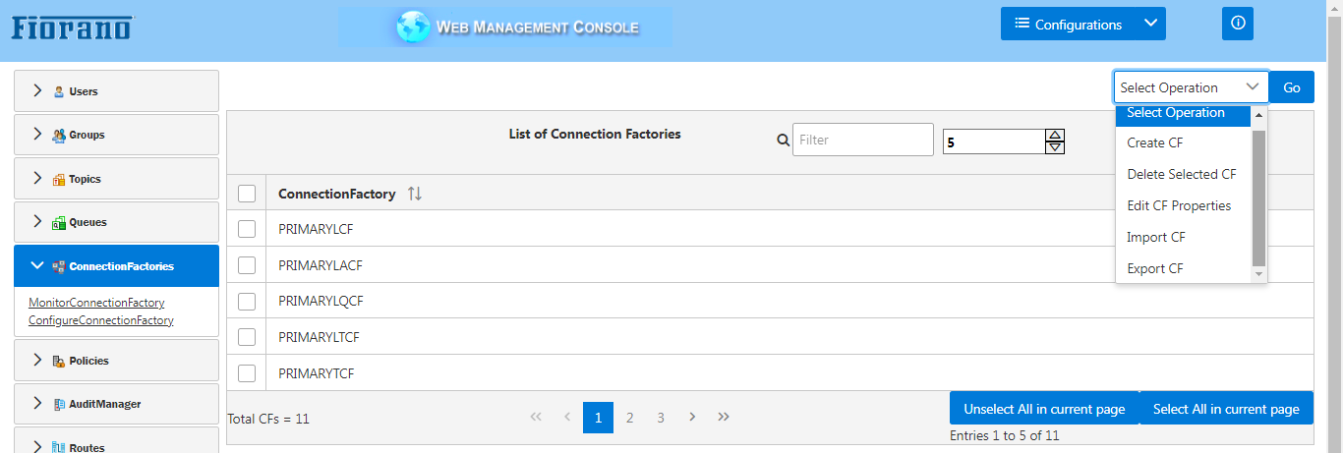The height and width of the screenshot is (453, 1343).
Task: Tick the checkbox for PRIMARYLQCF
Action: pos(247,301)
